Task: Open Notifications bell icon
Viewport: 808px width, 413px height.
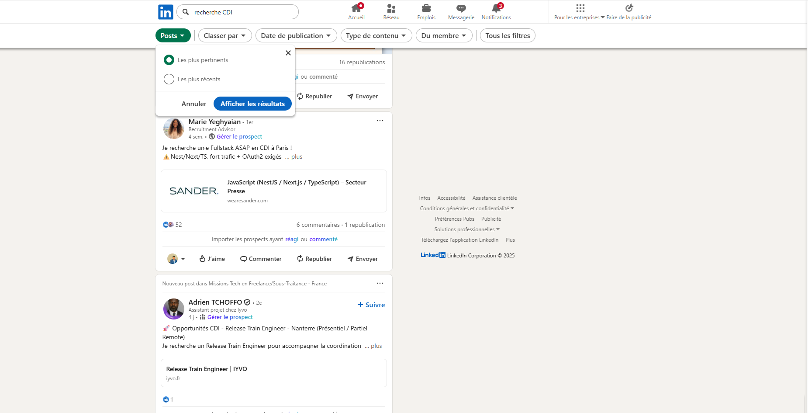Action: 496,8
